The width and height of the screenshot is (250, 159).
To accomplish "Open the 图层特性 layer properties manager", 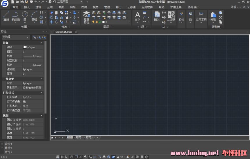I will (86, 17).
